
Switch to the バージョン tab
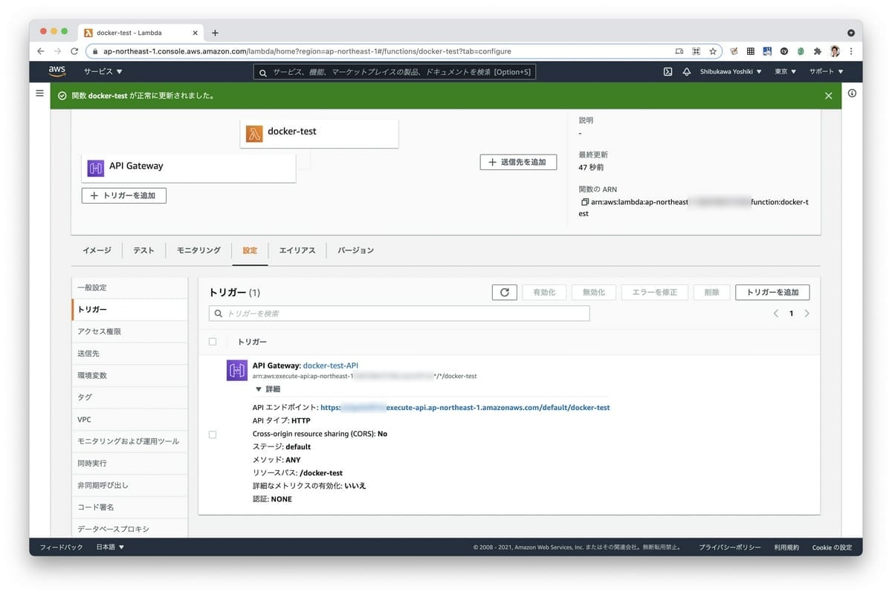pos(355,250)
